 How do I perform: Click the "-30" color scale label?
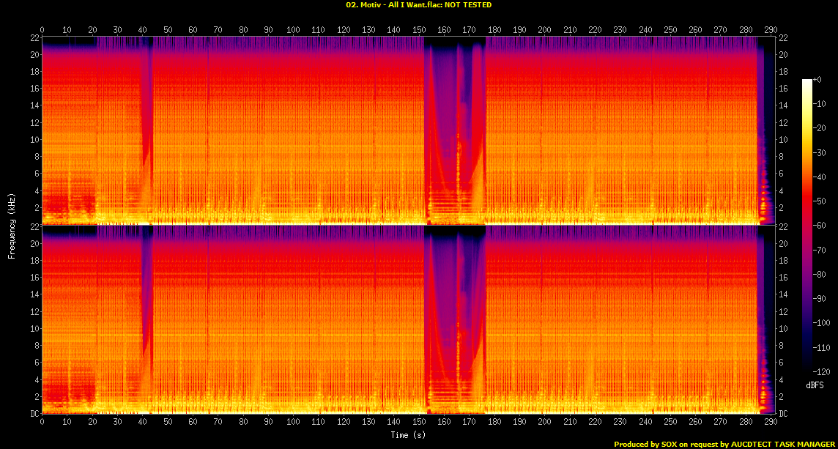819,152
